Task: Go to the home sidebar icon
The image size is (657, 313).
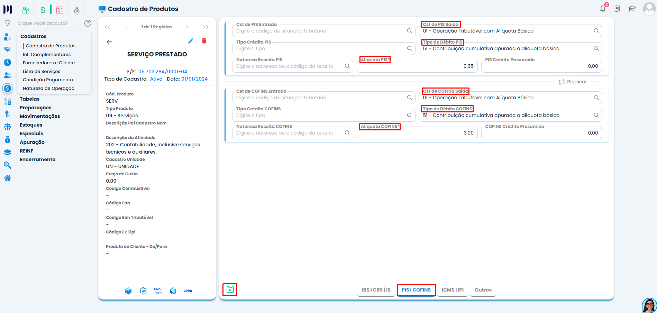Action: pos(7,178)
